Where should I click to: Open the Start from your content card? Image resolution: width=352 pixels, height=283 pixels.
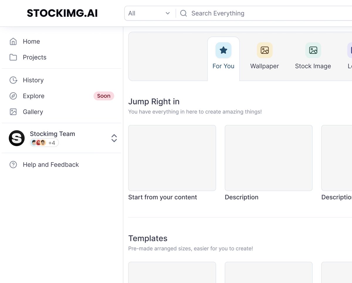click(x=172, y=158)
